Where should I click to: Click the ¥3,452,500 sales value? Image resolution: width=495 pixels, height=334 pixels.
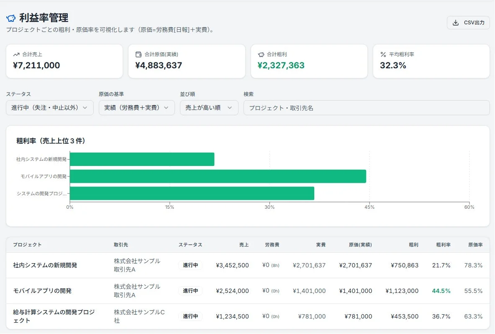[232, 265]
